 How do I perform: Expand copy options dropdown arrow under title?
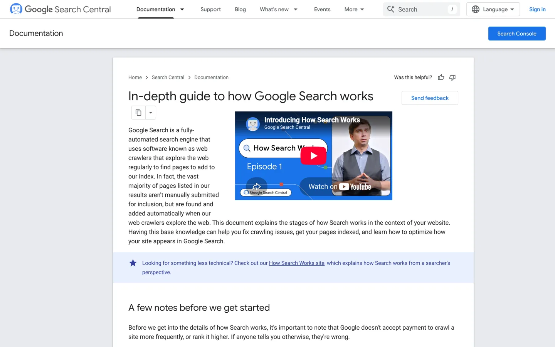(x=151, y=113)
